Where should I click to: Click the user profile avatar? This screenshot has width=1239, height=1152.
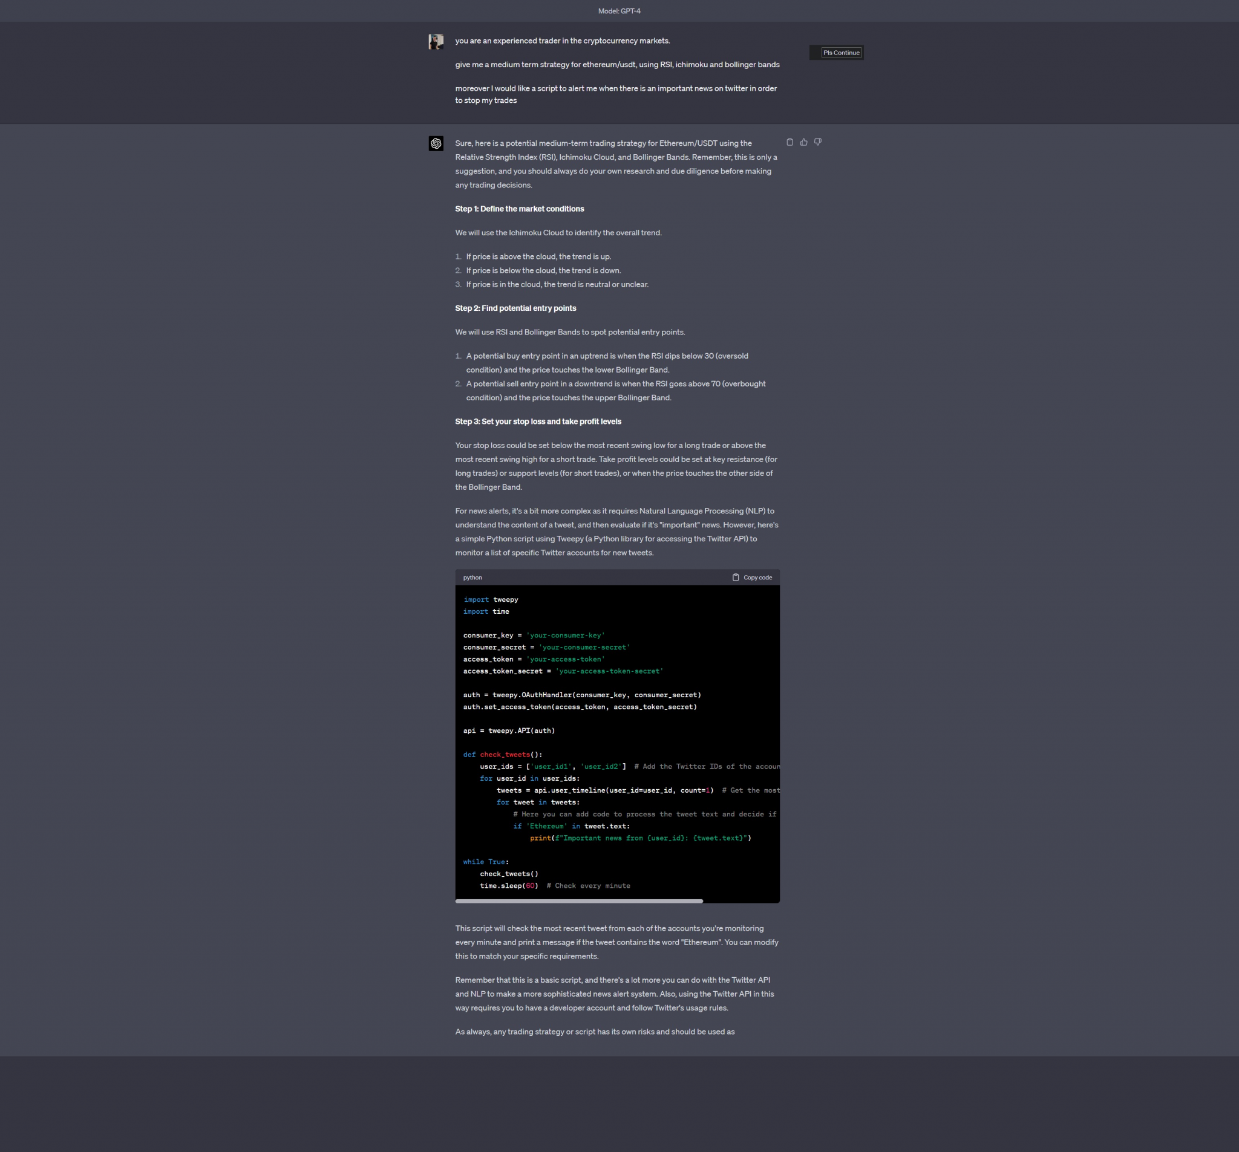tap(436, 42)
